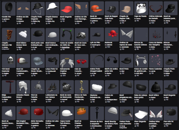Choose the Boné de Couro de Vaca thumbnail

tap(81, 35)
